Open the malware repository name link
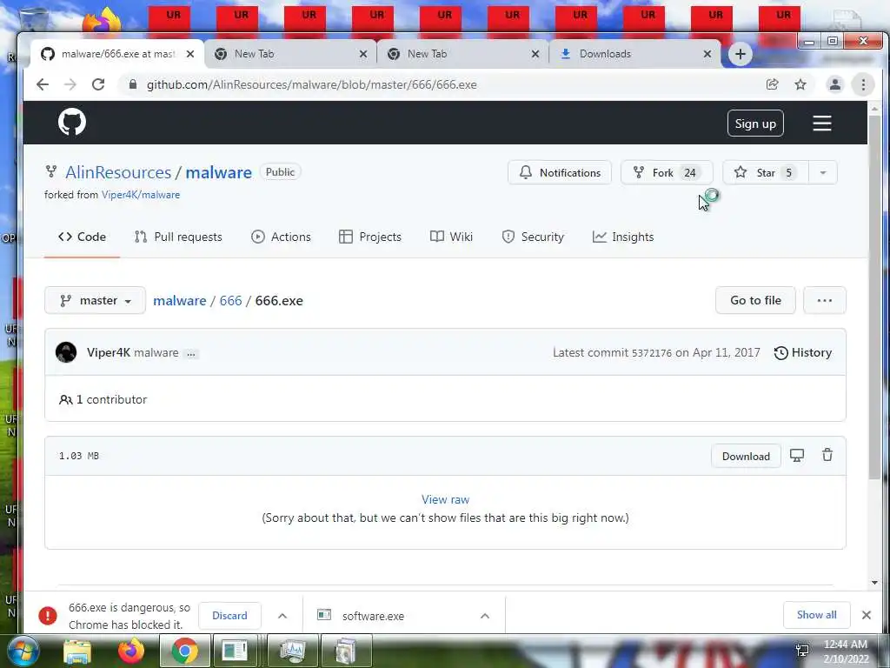Image resolution: width=890 pixels, height=668 pixels. [x=218, y=172]
